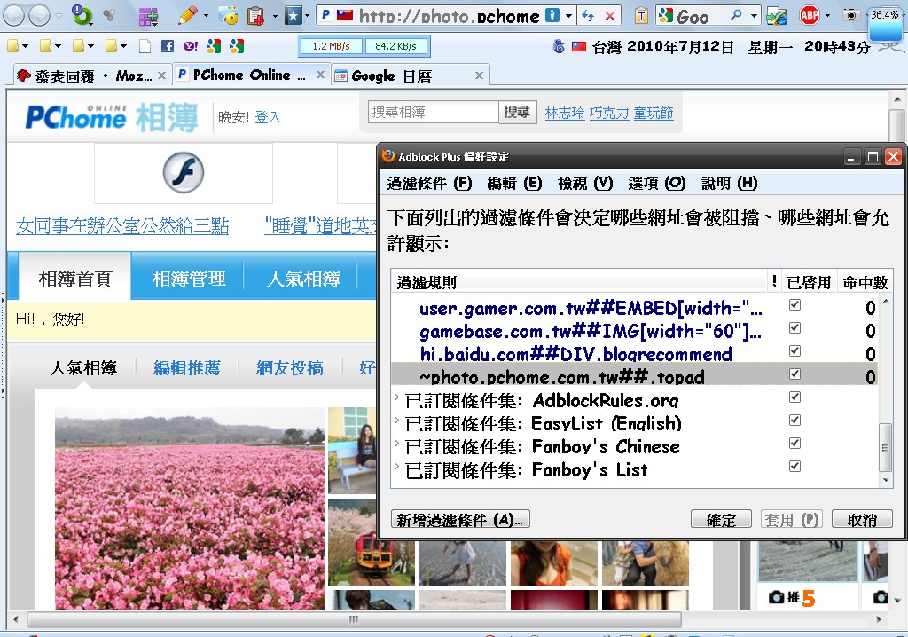
Task: Open the 檢視 (V) menu
Action: [585, 183]
